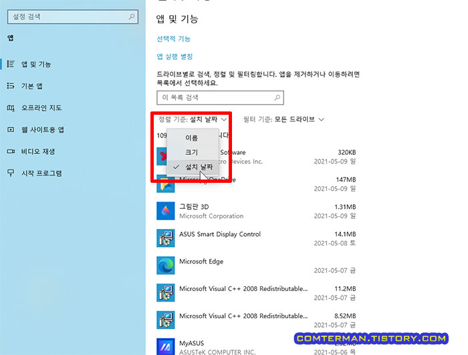The height and width of the screenshot is (355, 468).
Task: Go to 시작 프로그램 in sidebar
Action: tap(41, 173)
